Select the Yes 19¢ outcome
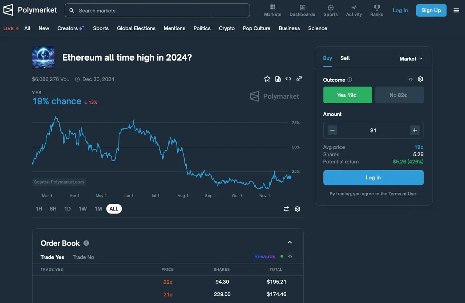Screen dimensions: 465x303 click(x=348, y=95)
